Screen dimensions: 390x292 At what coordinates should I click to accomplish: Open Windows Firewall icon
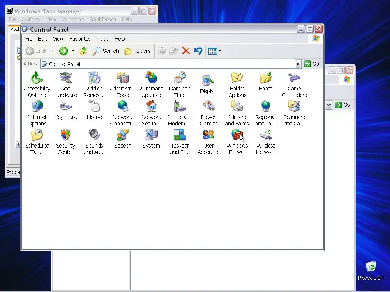point(237,142)
